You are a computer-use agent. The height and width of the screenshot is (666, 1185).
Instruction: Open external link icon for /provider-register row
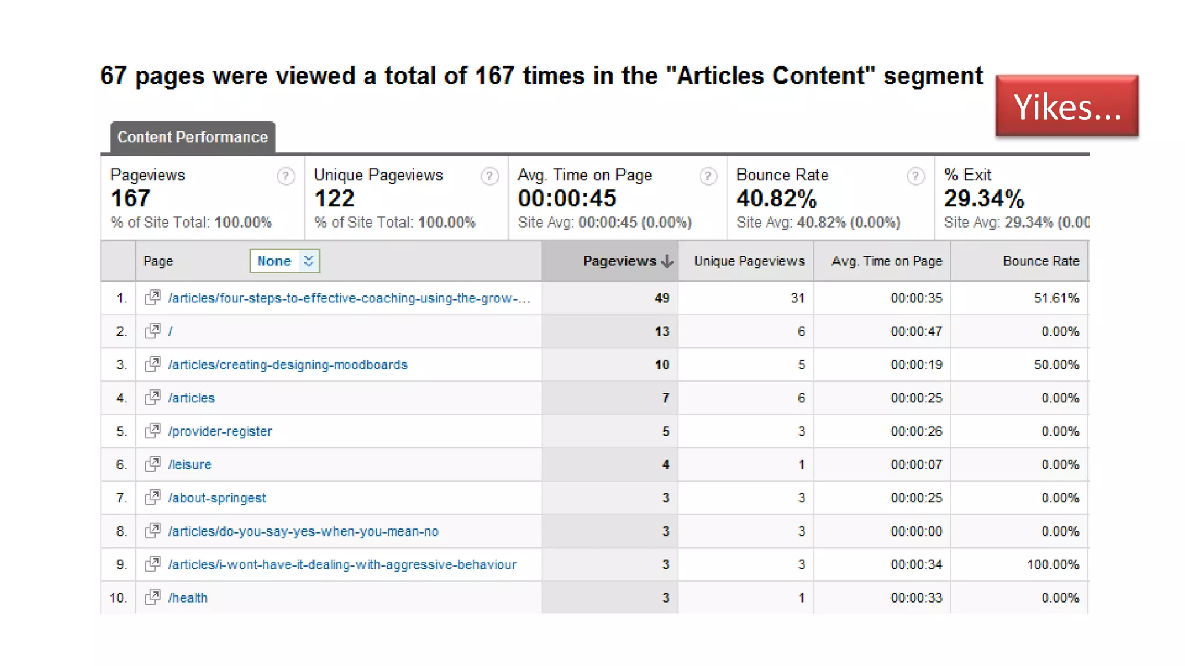point(153,431)
